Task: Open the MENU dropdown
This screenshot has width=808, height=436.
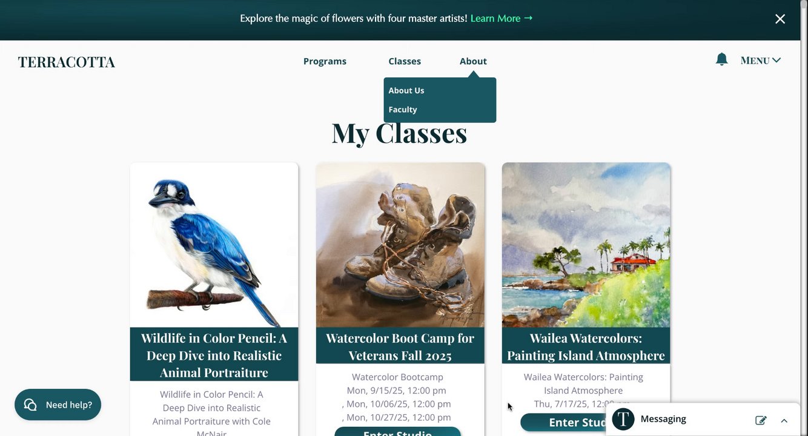Action: pyautogui.click(x=761, y=61)
